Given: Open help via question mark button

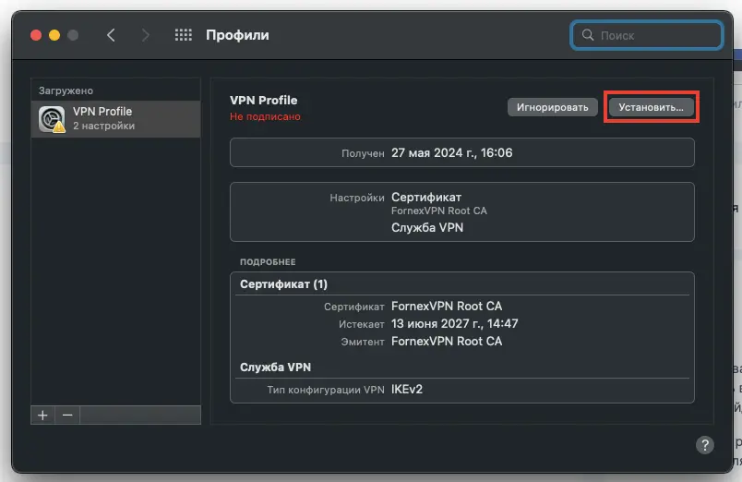Looking at the screenshot, I should pos(704,444).
